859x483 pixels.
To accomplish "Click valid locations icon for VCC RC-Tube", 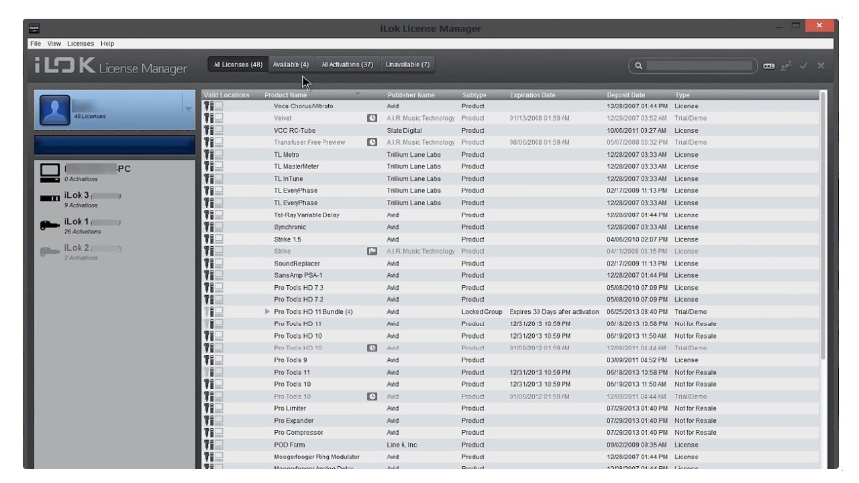I will click(x=214, y=130).
